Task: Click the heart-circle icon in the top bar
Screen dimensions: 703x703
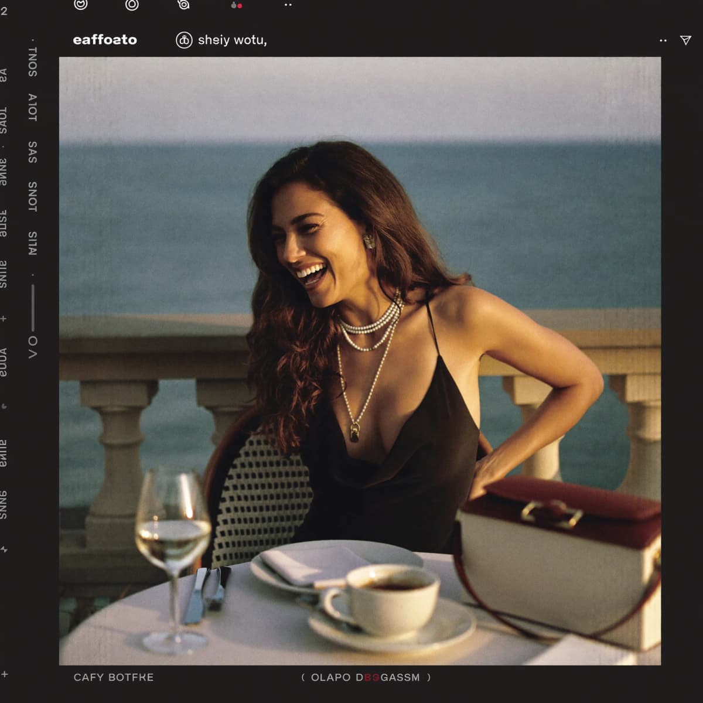Action: point(81,5)
